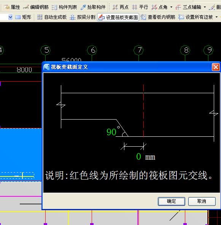Viewport: 221px width, 225px height.
Task: Click 查看板内钢筋 view slab rebar
Action: 158,17
